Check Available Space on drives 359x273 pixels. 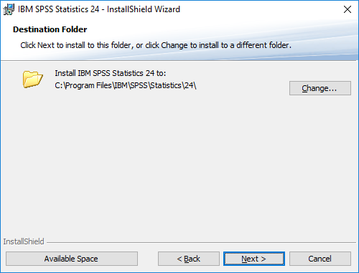(x=72, y=259)
